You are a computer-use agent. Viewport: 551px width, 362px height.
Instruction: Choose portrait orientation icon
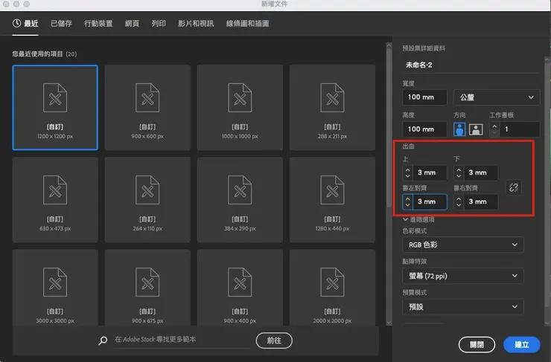(x=459, y=129)
